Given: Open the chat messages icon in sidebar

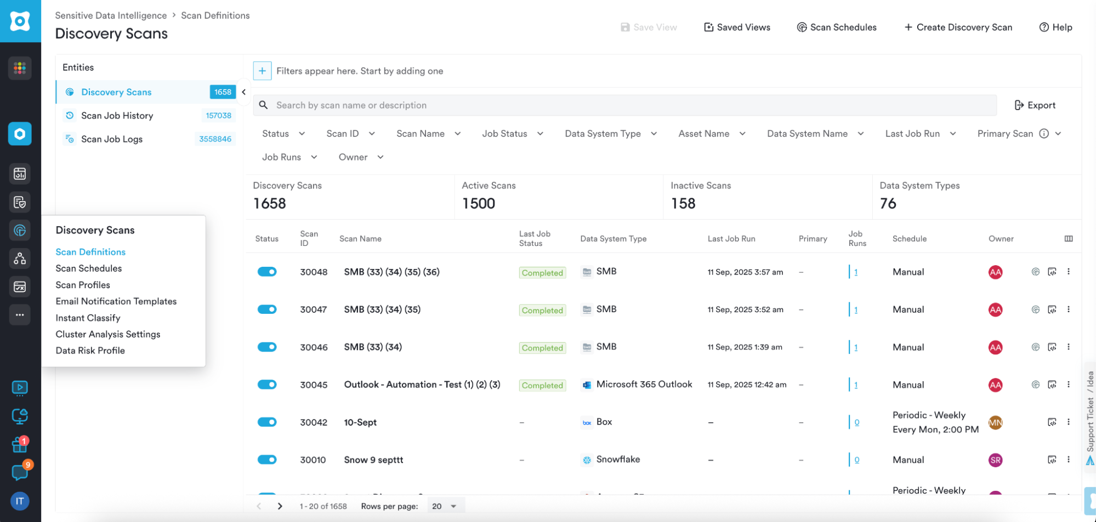Looking at the screenshot, I should click(x=20, y=472).
